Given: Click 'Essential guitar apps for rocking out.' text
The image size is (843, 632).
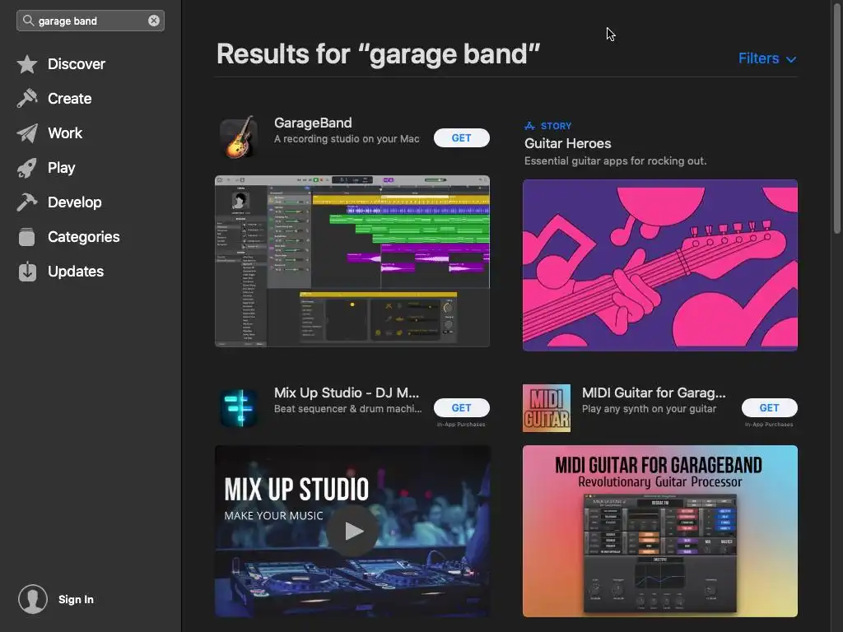Looking at the screenshot, I should click(616, 160).
